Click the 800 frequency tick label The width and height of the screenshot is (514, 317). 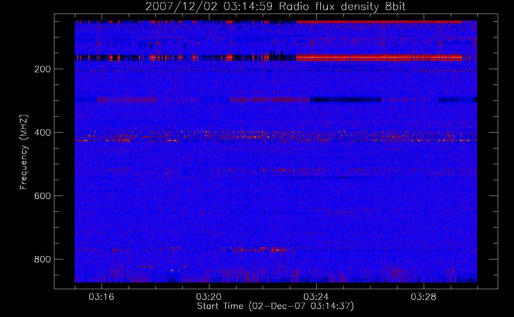[x=43, y=259]
